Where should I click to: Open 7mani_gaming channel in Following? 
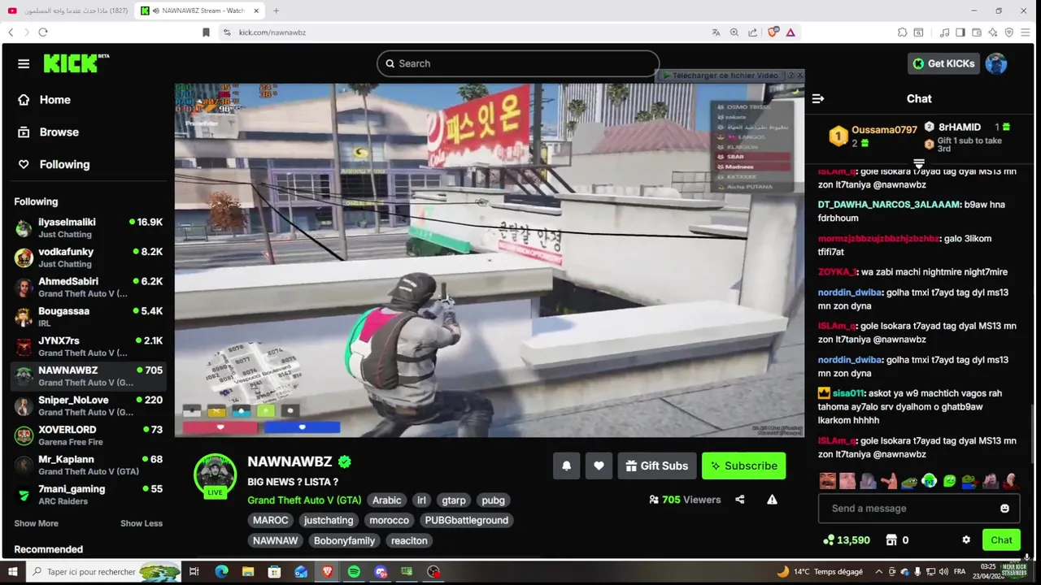88,495
